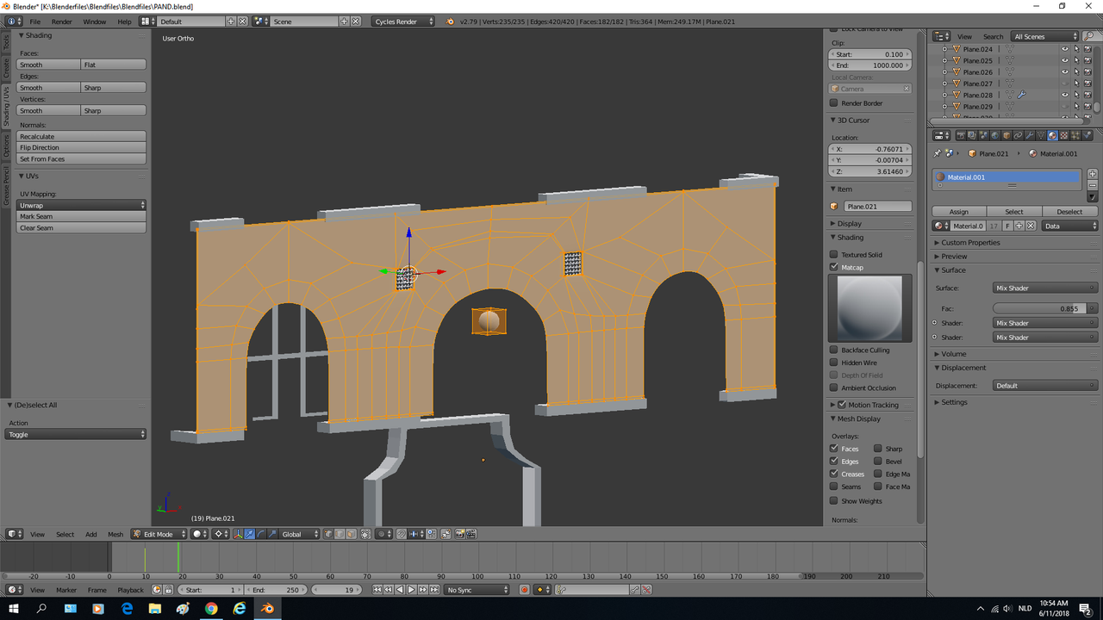Open the World properties tab

[x=995, y=135]
